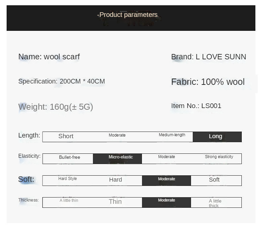Pick Moderate in the Elasticity row
Viewport: 262px width, 229px height.
[x=166, y=157]
